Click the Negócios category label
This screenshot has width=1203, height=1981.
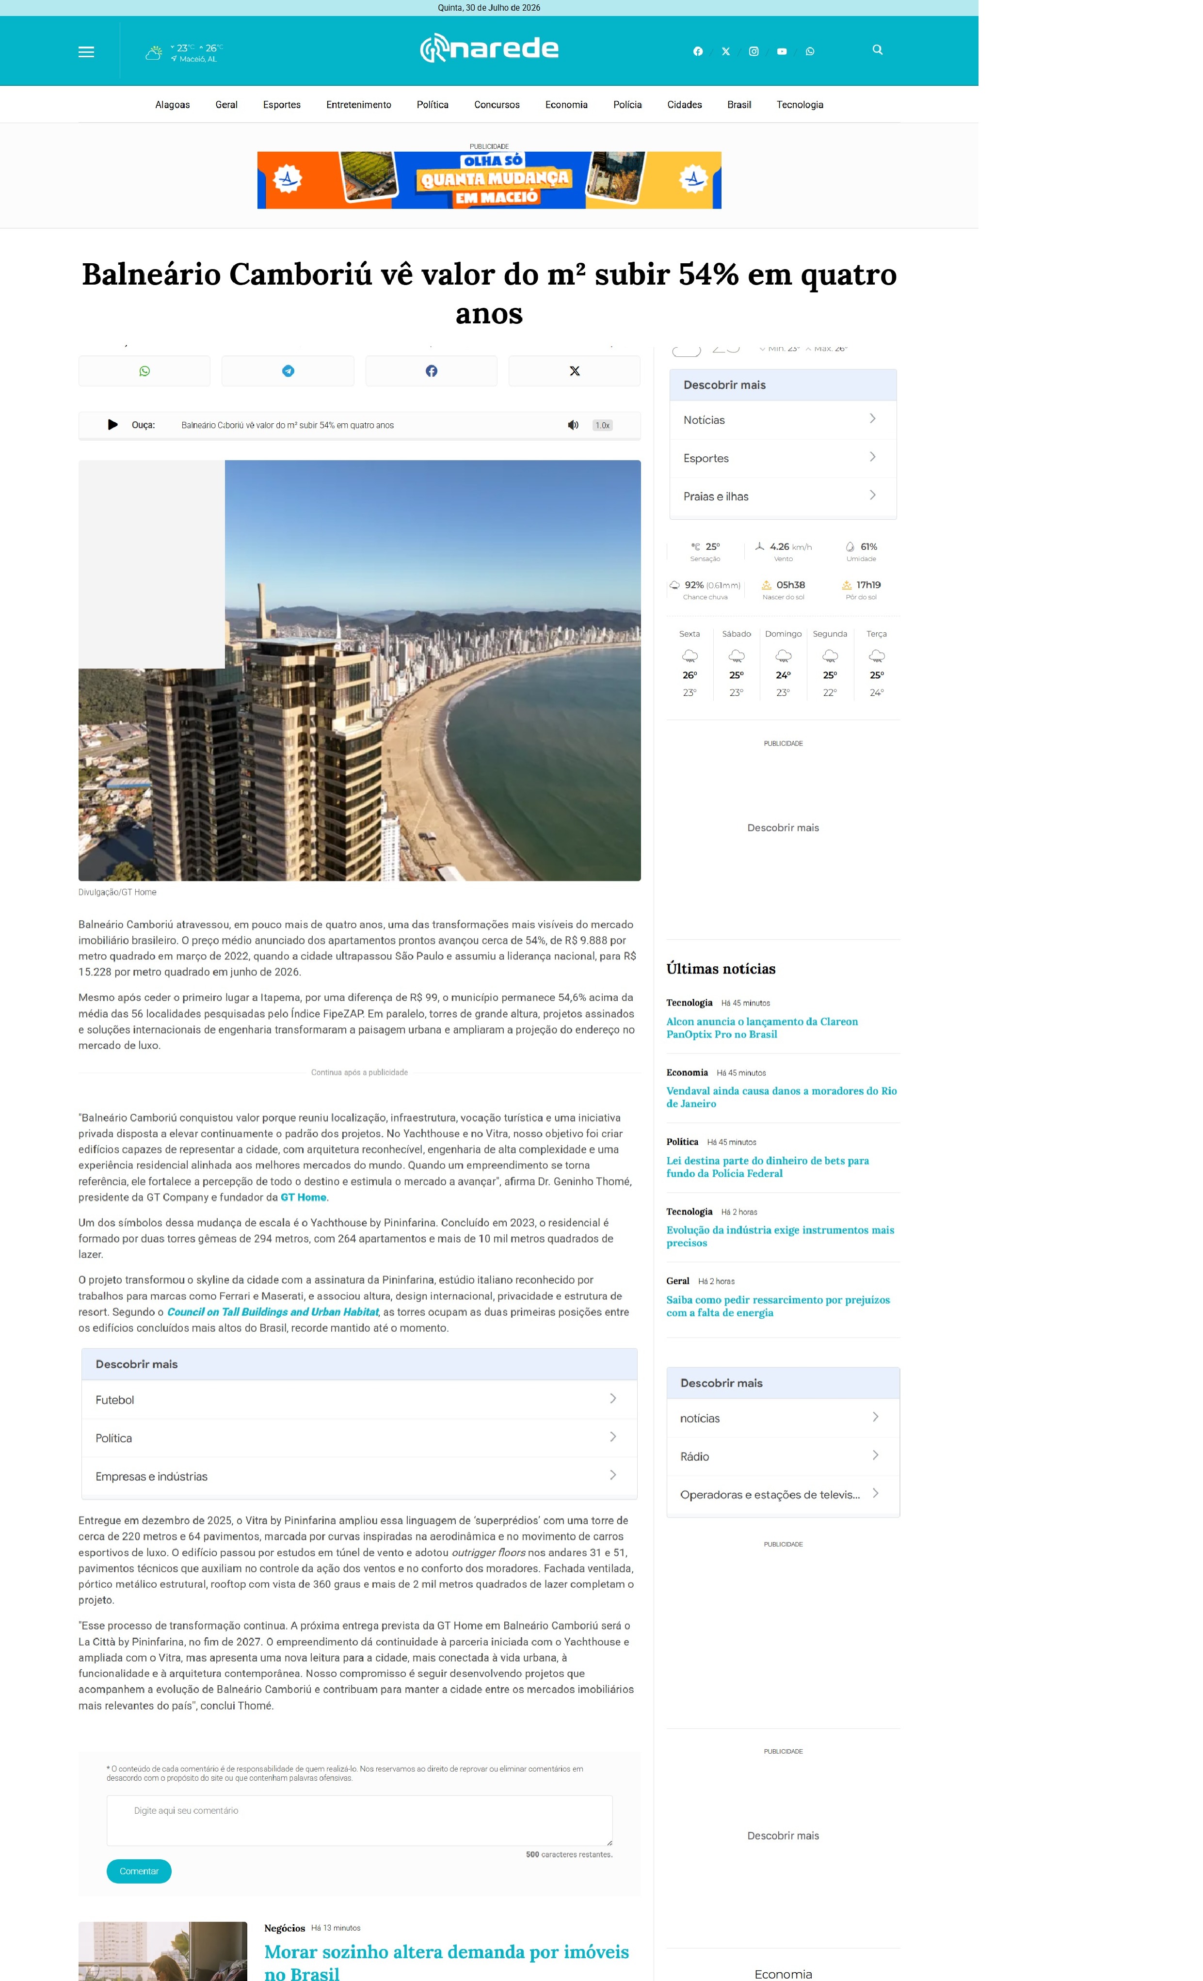click(285, 1928)
